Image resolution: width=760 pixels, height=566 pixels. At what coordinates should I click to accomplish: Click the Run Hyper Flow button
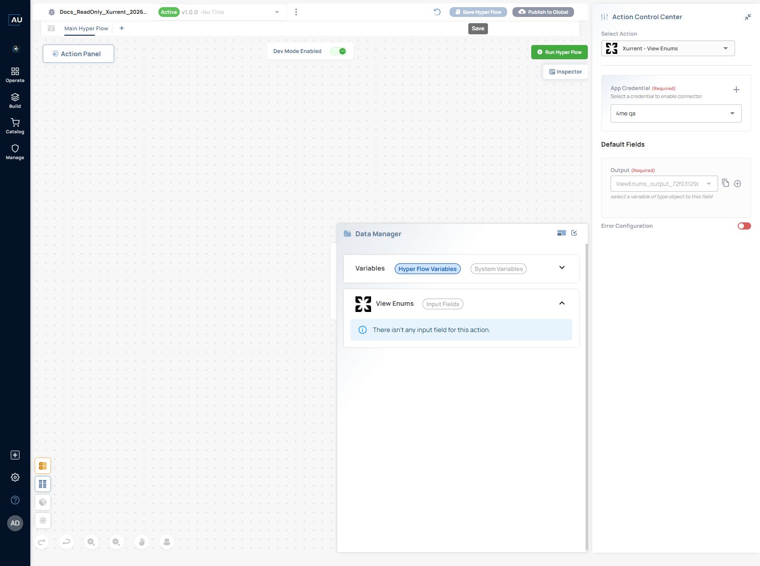[x=559, y=52]
